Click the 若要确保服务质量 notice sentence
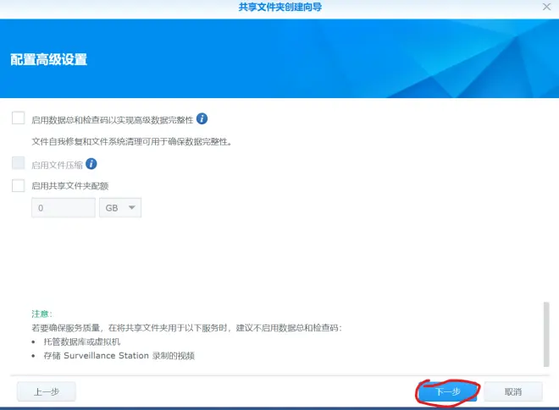This screenshot has width=559, height=410. pyautogui.click(x=186, y=328)
